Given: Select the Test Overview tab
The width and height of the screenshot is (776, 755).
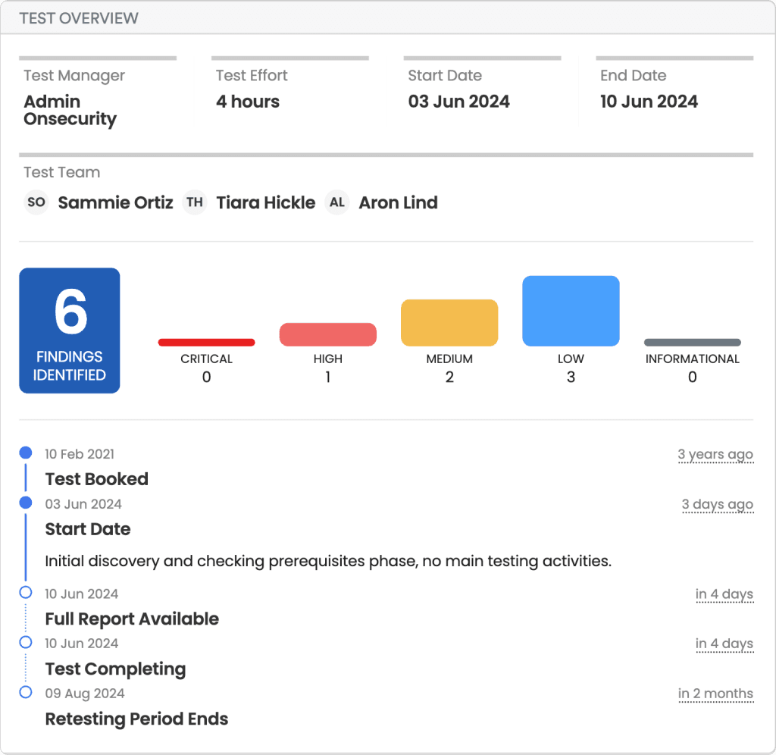Looking at the screenshot, I should pos(78,17).
